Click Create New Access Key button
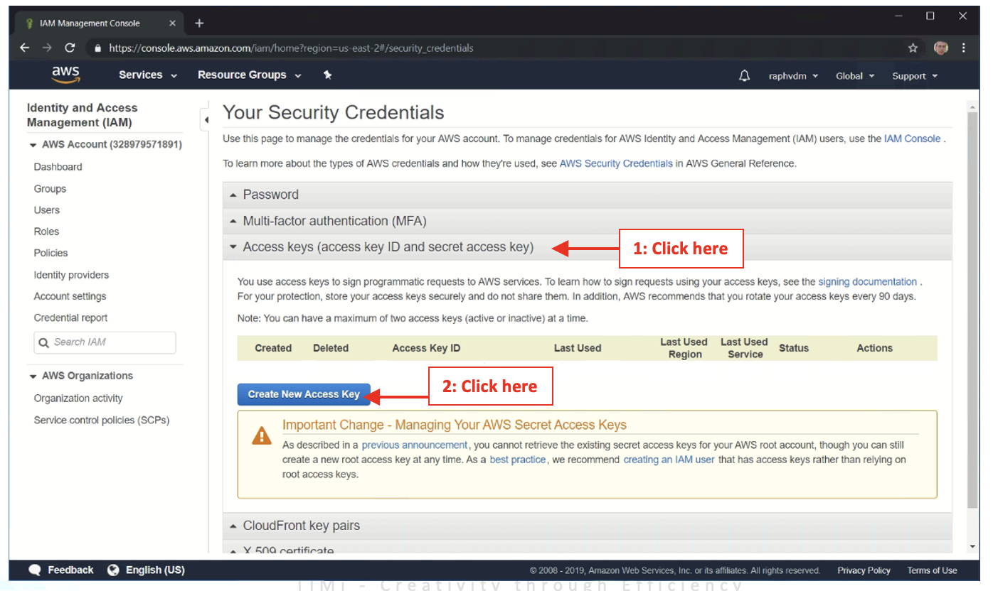Screen dimensions: 993x591 304,394
